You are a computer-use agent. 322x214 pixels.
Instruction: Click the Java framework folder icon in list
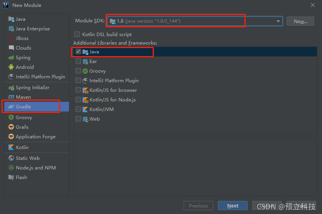85,52
